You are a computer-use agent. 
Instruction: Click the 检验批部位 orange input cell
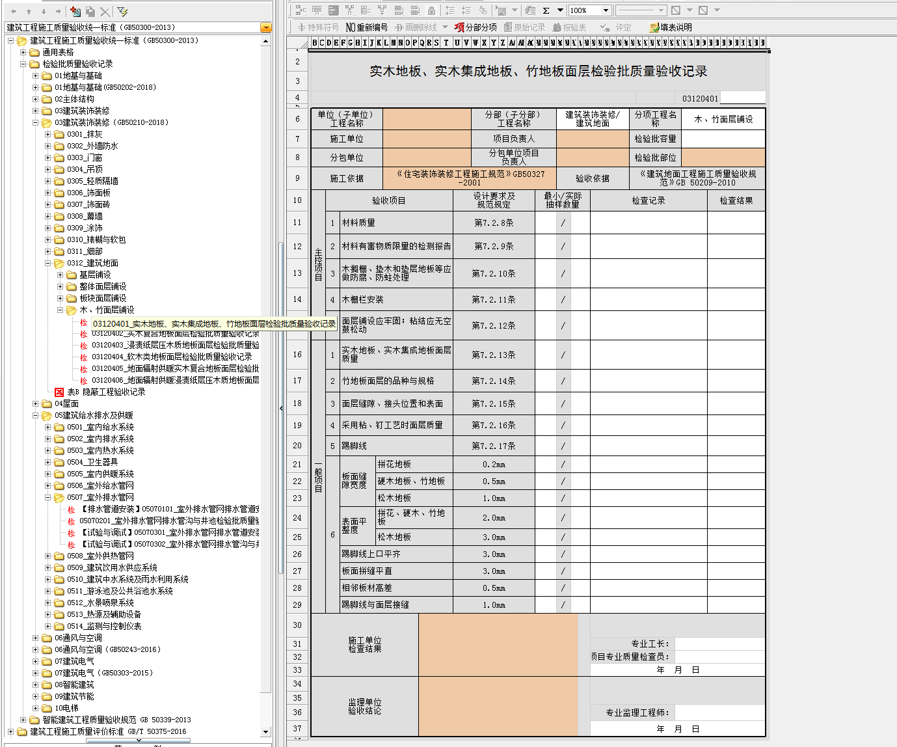[x=723, y=157]
